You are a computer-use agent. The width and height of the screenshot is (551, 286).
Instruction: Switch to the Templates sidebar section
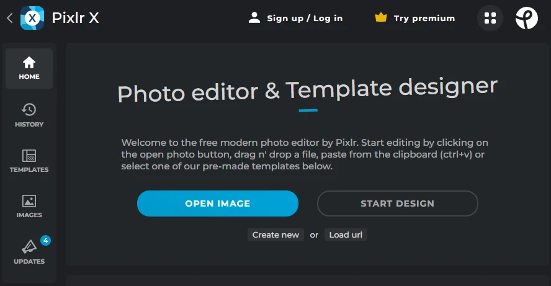pyautogui.click(x=29, y=161)
